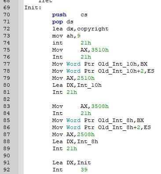The width and height of the screenshot is (161, 174).
Task: Click the number 39 on line 92
Action: 84,170
